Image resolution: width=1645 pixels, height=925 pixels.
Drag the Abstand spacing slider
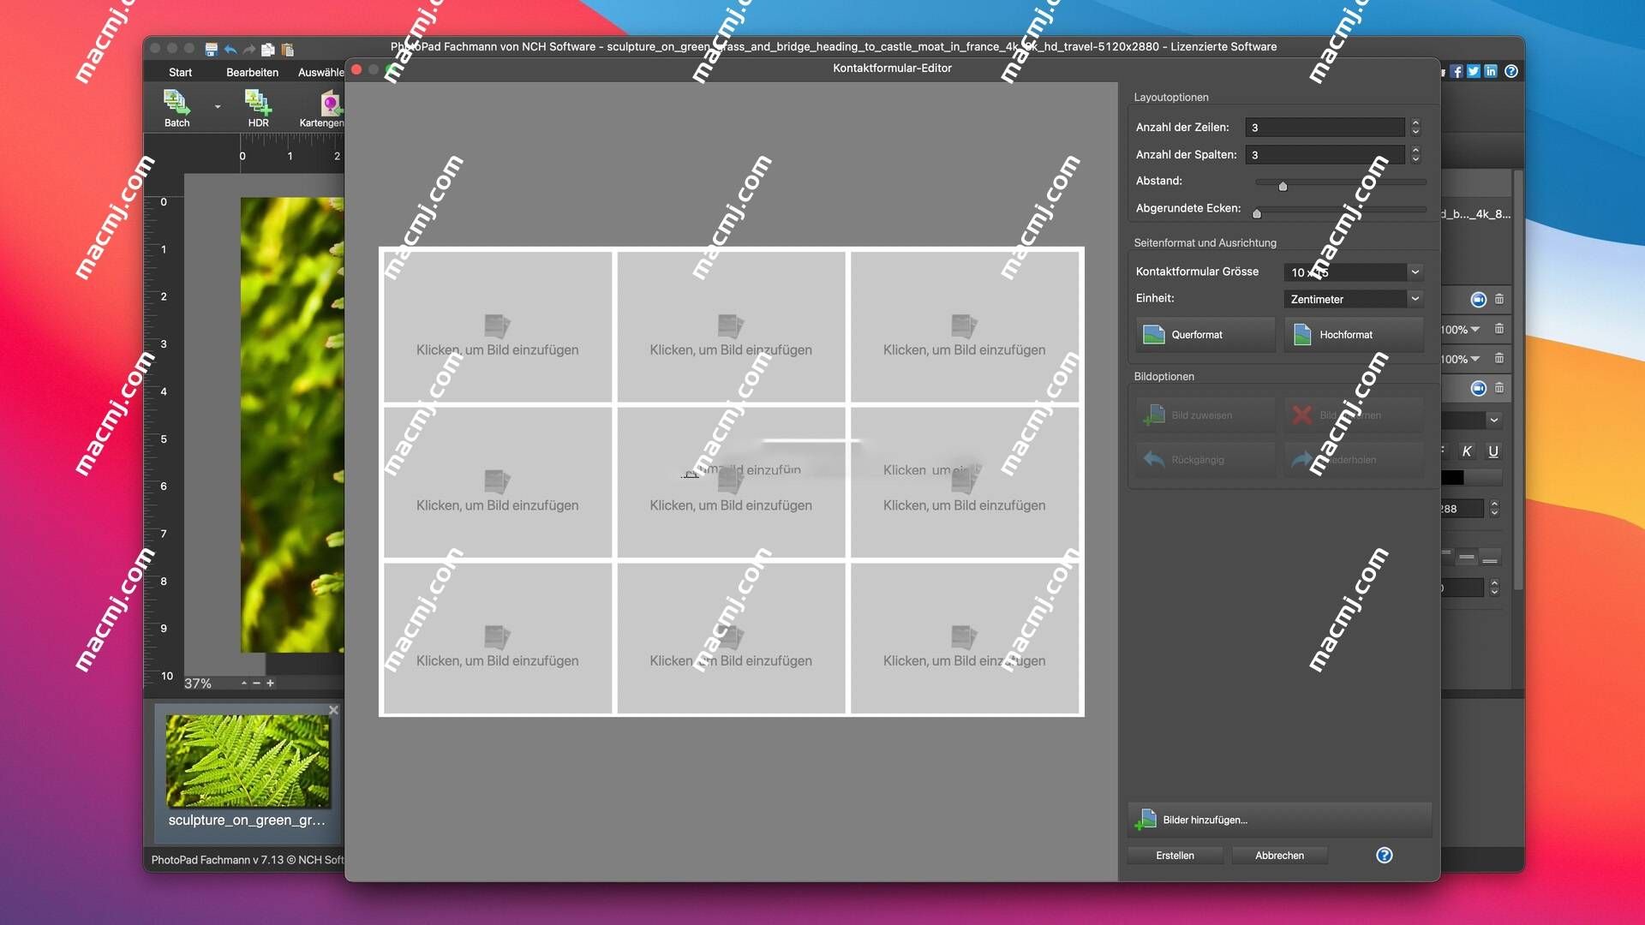1283,184
